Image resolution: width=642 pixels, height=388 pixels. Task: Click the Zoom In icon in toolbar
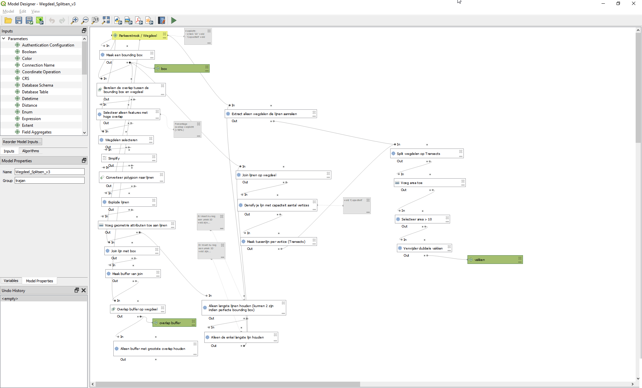coord(75,20)
